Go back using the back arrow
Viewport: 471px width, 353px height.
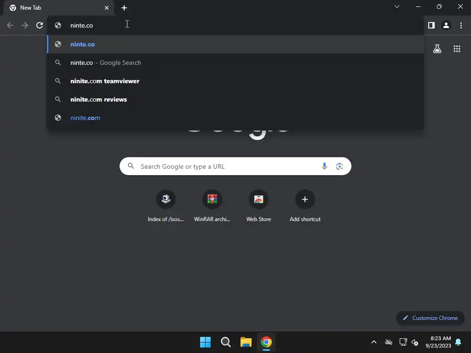click(10, 26)
